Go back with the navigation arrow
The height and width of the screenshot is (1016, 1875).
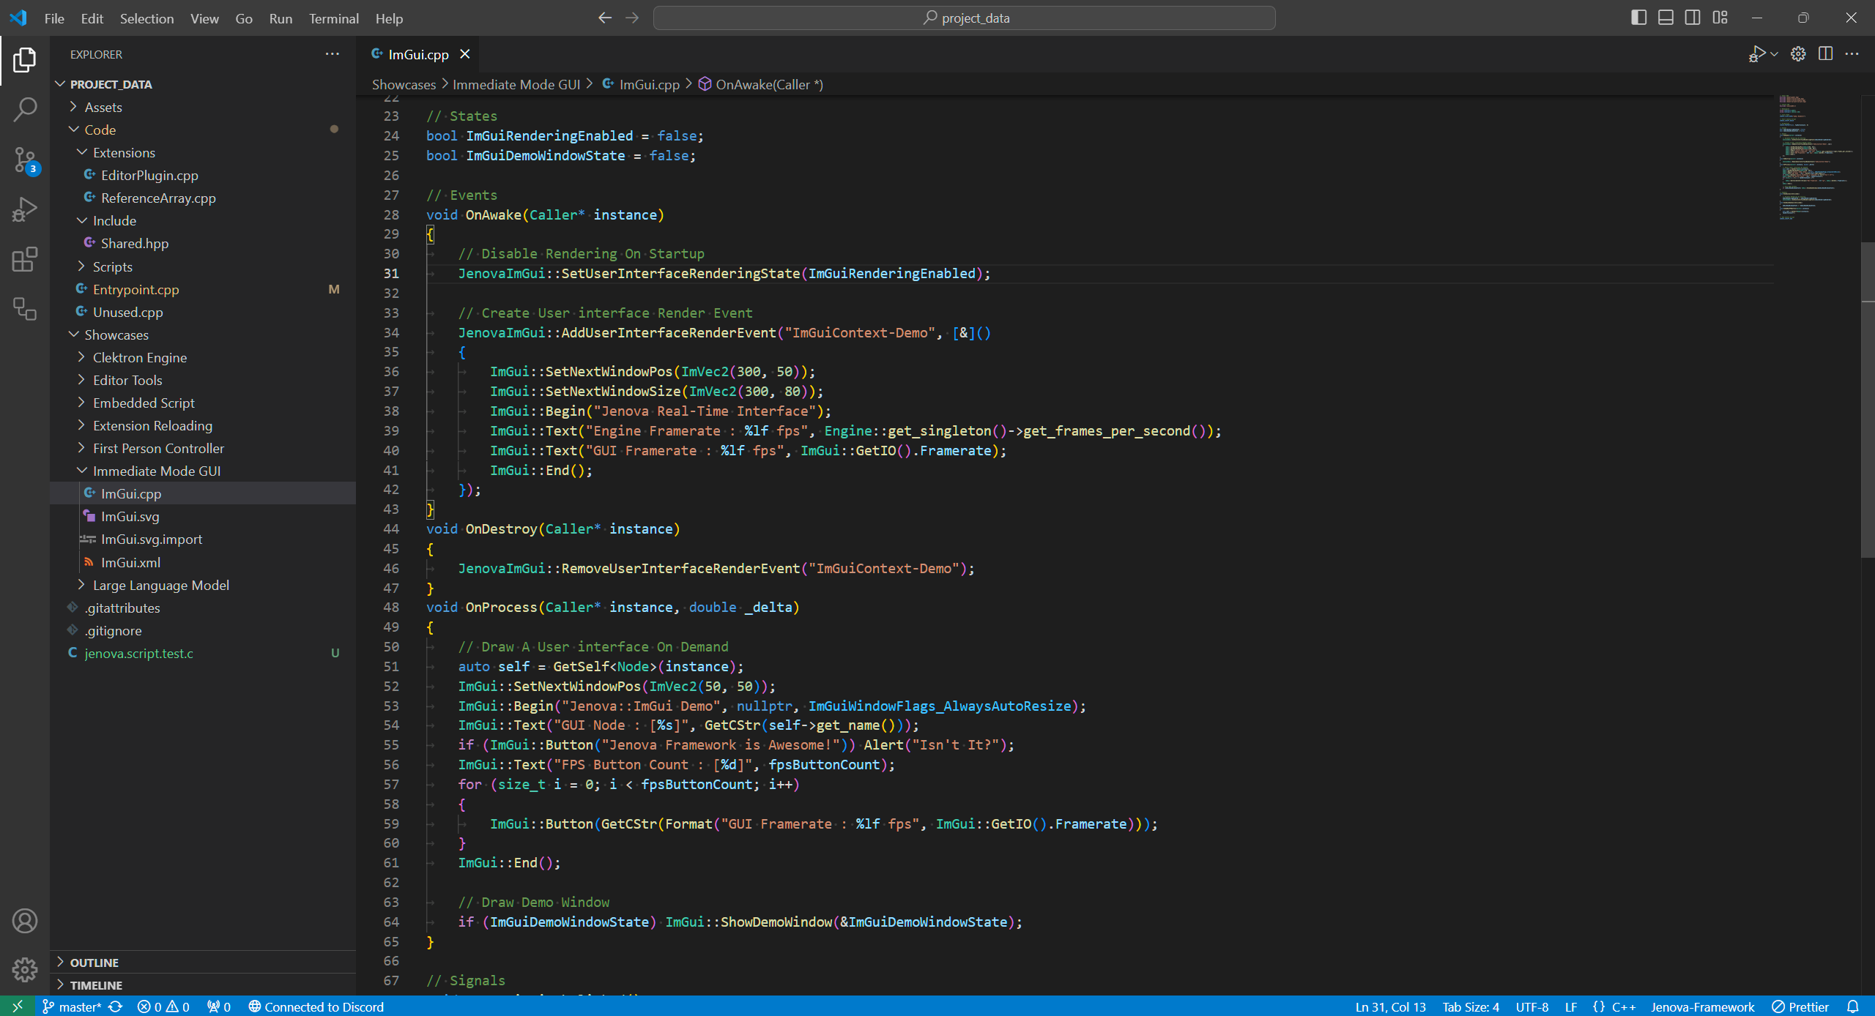click(x=605, y=18)
